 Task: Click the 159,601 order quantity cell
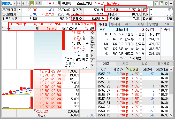[x=71, y=71]
